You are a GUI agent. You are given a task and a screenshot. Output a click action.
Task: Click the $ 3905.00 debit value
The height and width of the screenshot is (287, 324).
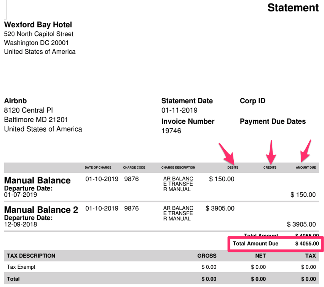click(220, 208)
